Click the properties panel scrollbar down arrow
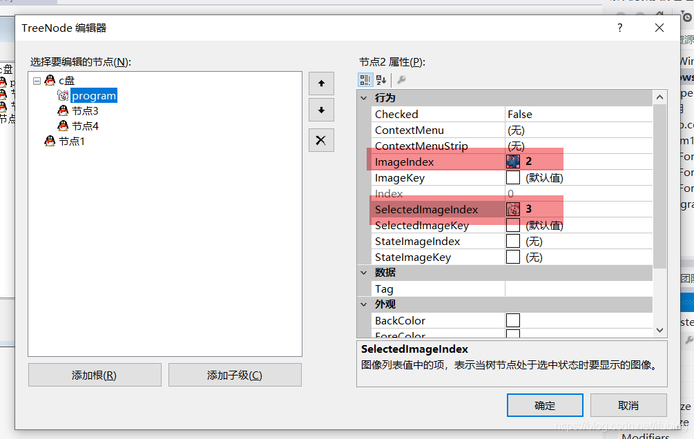694x439 pixels. pos(660,330)
